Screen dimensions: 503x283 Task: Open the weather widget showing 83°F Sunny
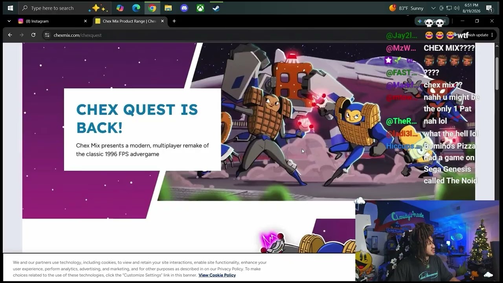(x=407, y=8)
